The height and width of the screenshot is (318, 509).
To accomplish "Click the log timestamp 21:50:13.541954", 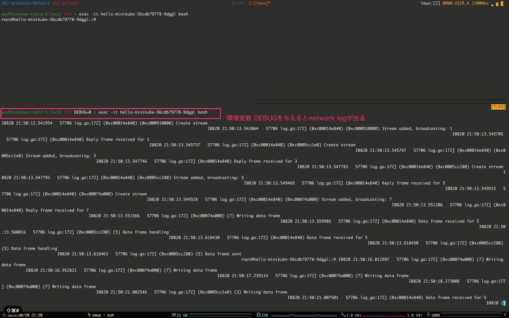I will pos(33,123).
